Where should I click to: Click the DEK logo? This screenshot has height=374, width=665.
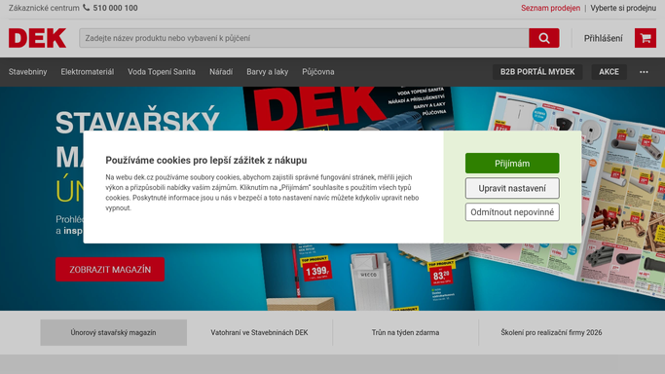coord(37,38)
